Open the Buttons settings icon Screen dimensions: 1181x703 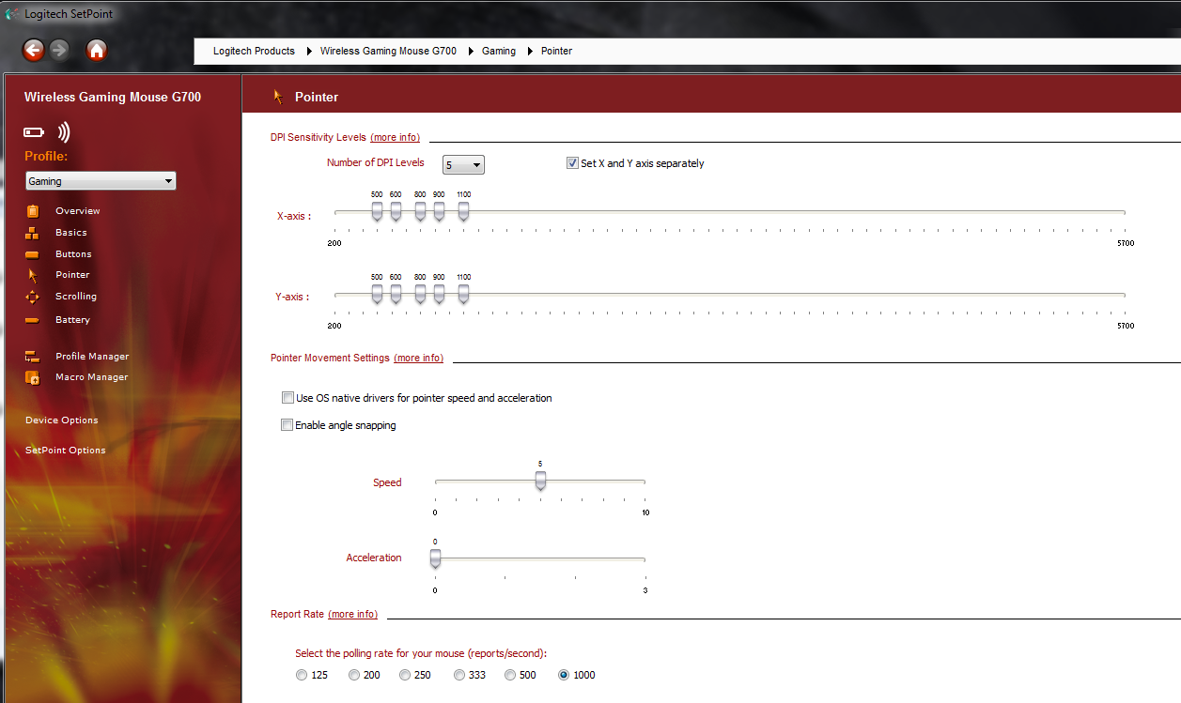pos(33,254)
